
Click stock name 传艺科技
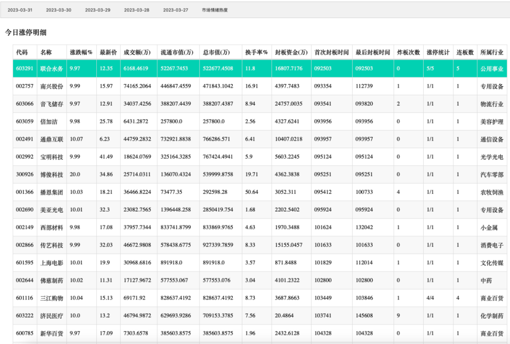click(52, 245)
